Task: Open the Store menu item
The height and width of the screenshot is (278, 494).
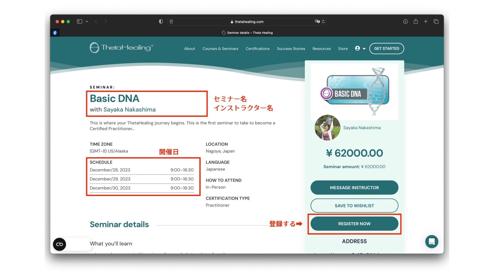Action: (x=343, y=49)
